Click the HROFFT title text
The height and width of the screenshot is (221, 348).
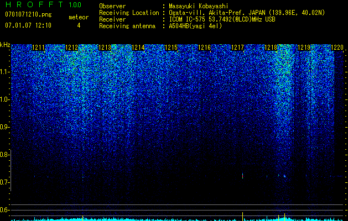pyautogui.click(x=34, y=4)
